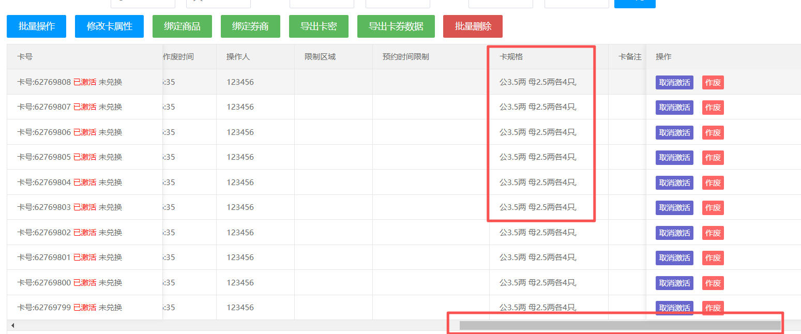This screenshot has width=801, height=334.
Task: Click the 批量操作 button
Action: [x=37, y=26]
